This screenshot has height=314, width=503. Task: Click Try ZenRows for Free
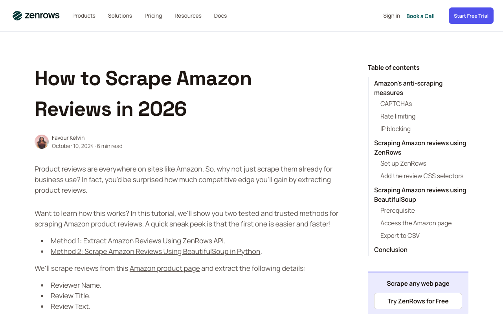[x=418, y=301]
